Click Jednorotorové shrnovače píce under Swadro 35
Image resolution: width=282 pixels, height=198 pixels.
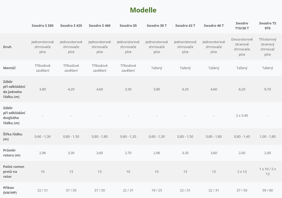pos(128,47)
